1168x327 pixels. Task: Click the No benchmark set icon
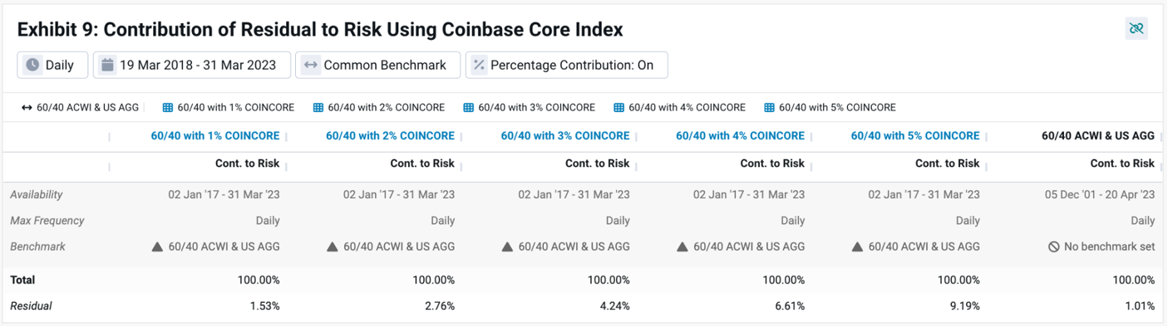(1053, 246)
